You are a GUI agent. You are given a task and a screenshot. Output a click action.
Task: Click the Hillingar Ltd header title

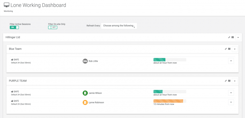(x=13, y=37)
